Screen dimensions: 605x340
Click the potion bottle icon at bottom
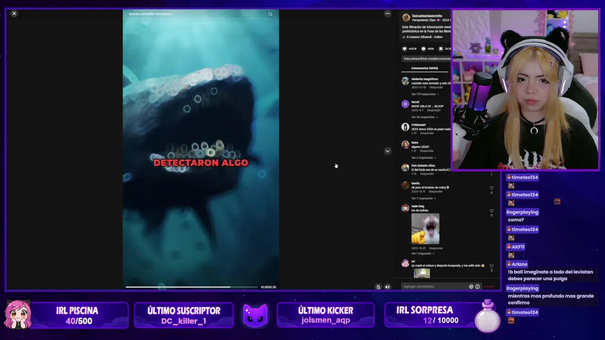[488, 315]
